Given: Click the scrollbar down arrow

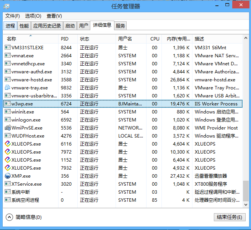Looking at the screenshot, I should [246, 204].
